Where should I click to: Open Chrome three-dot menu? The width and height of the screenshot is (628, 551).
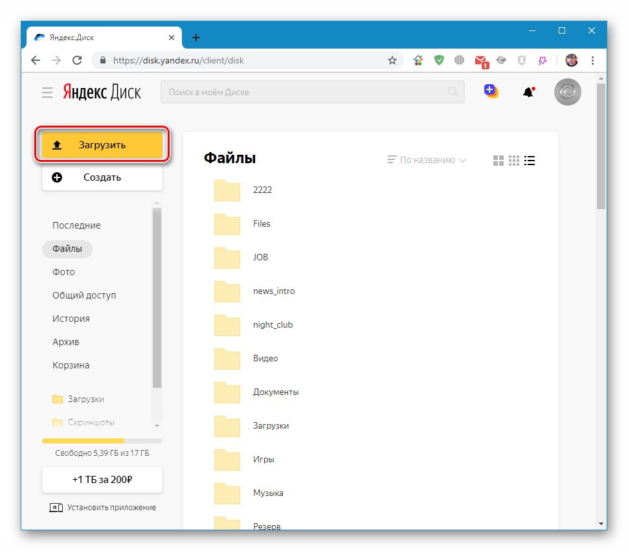click(592, 60)
